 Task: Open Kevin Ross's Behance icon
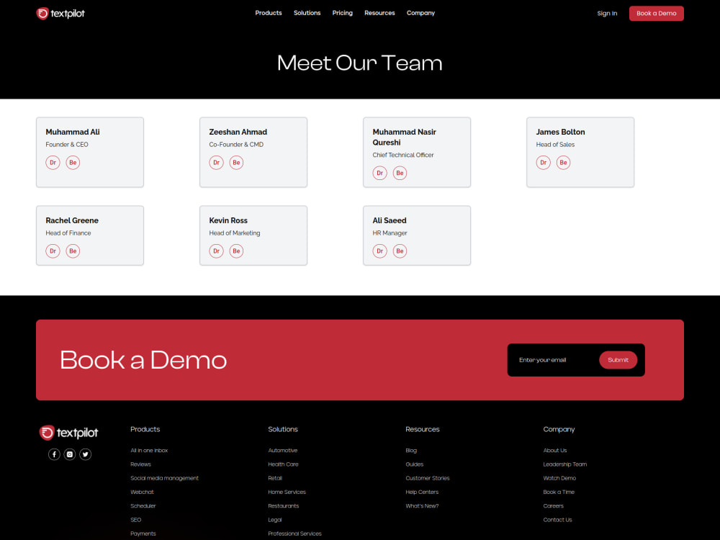236,251
